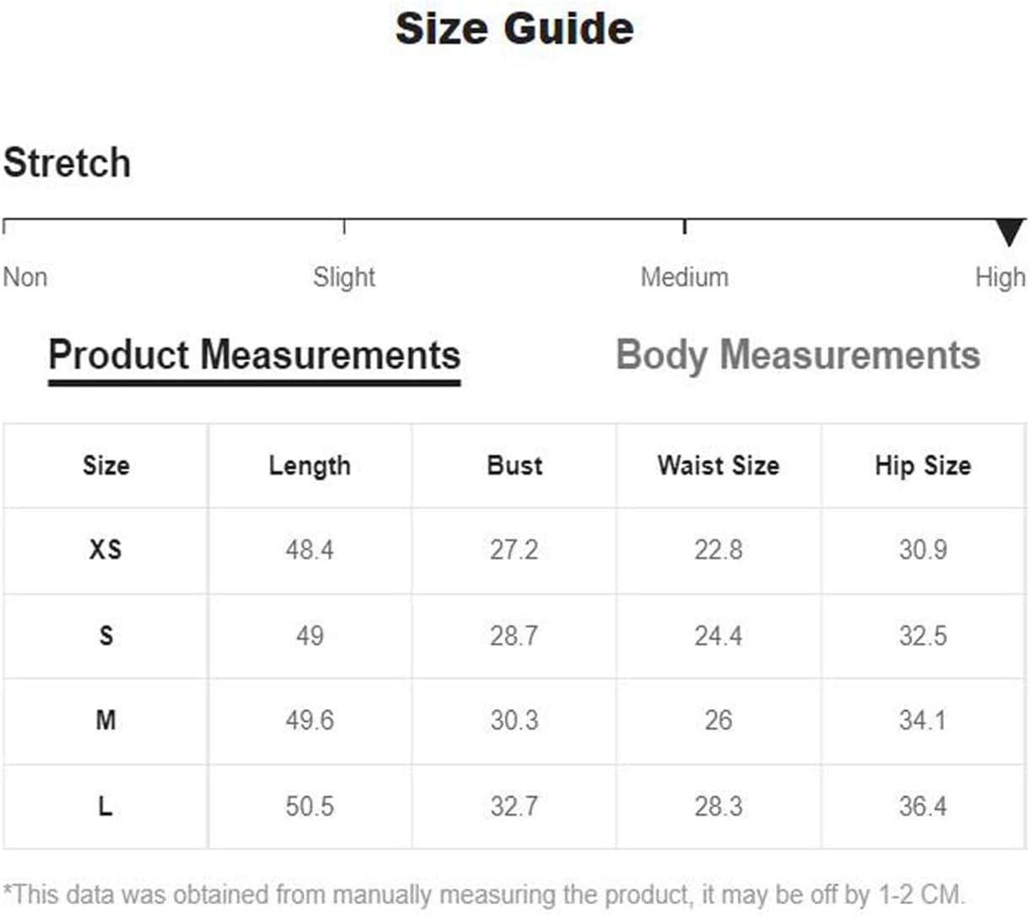
Task: Select the L size row header
Action: coord(105,806)
